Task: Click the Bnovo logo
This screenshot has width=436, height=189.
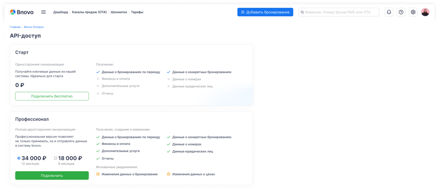Action: [x=22, y=12]
